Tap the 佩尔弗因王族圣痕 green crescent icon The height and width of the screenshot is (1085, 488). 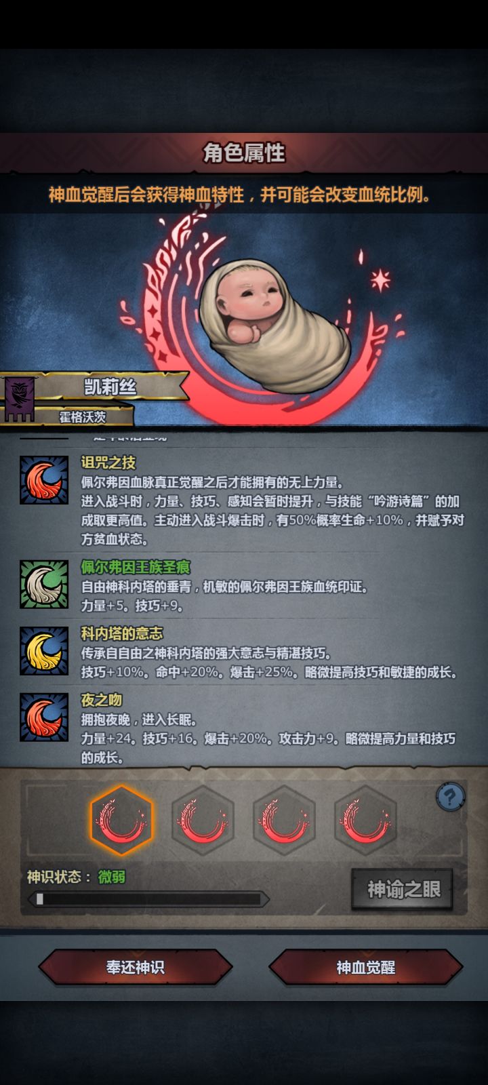pos(44,585)
